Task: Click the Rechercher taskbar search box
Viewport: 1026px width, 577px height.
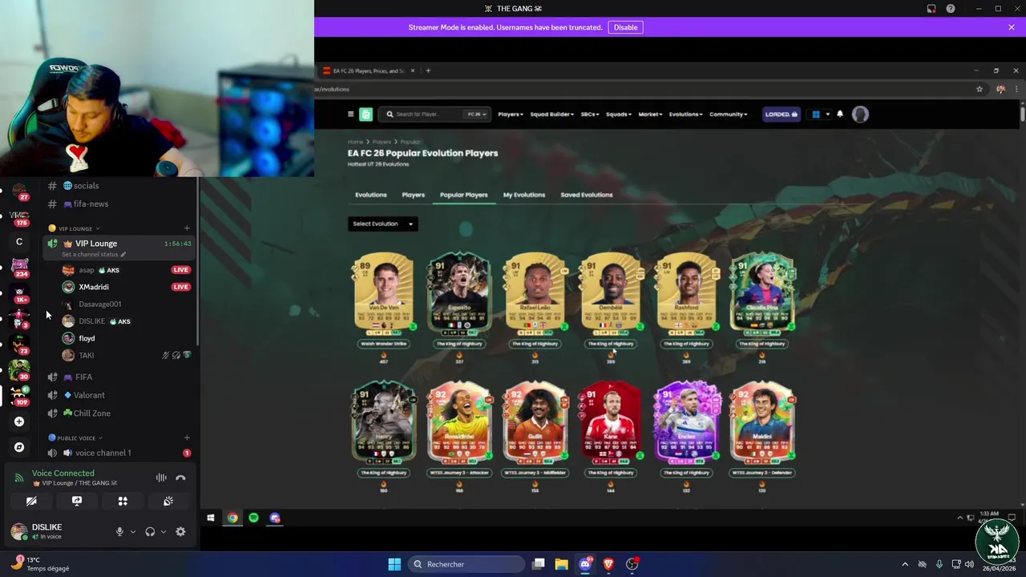Action: coord(466,564)
